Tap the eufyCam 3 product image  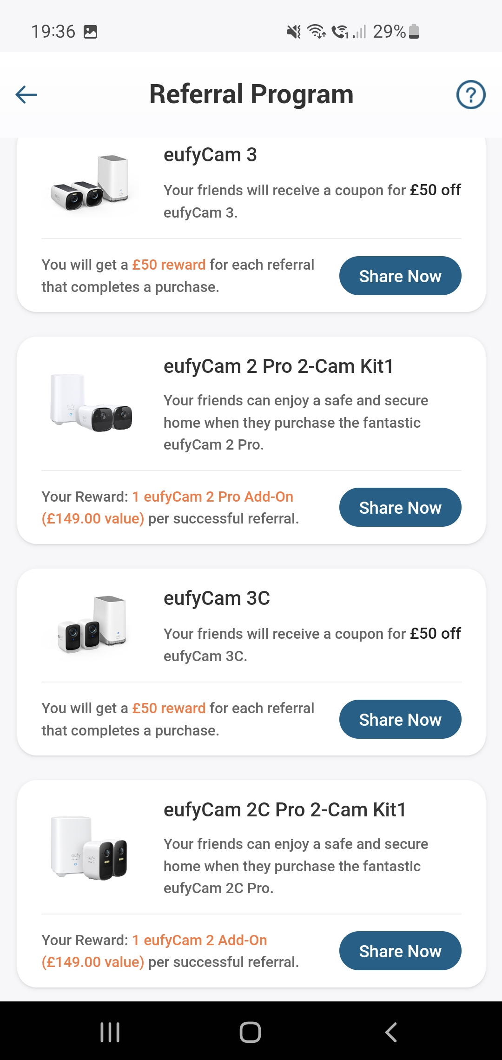(x=90, y=183)
